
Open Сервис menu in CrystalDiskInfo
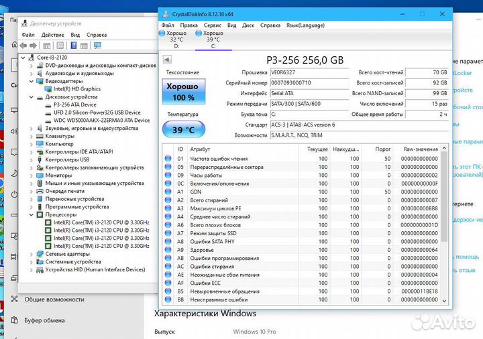click(213, 25)
